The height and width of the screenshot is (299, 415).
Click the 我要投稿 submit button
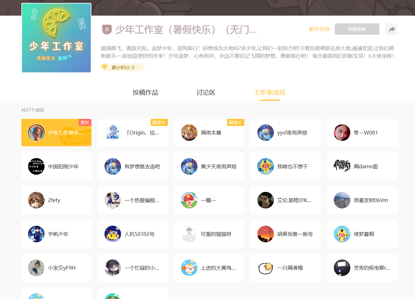coord(357,29)
